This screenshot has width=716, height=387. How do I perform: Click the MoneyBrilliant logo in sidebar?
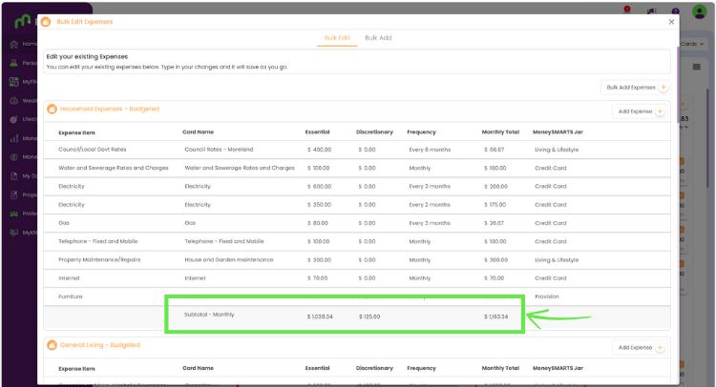22,21
